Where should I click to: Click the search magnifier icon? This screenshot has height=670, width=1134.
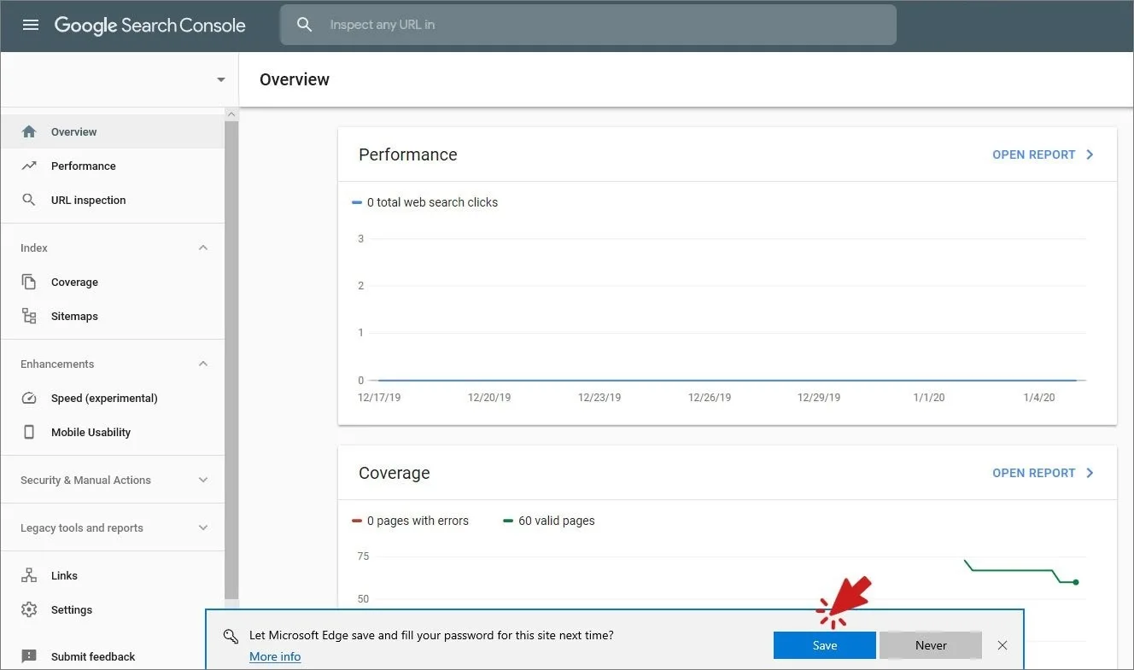click(305, 25)
